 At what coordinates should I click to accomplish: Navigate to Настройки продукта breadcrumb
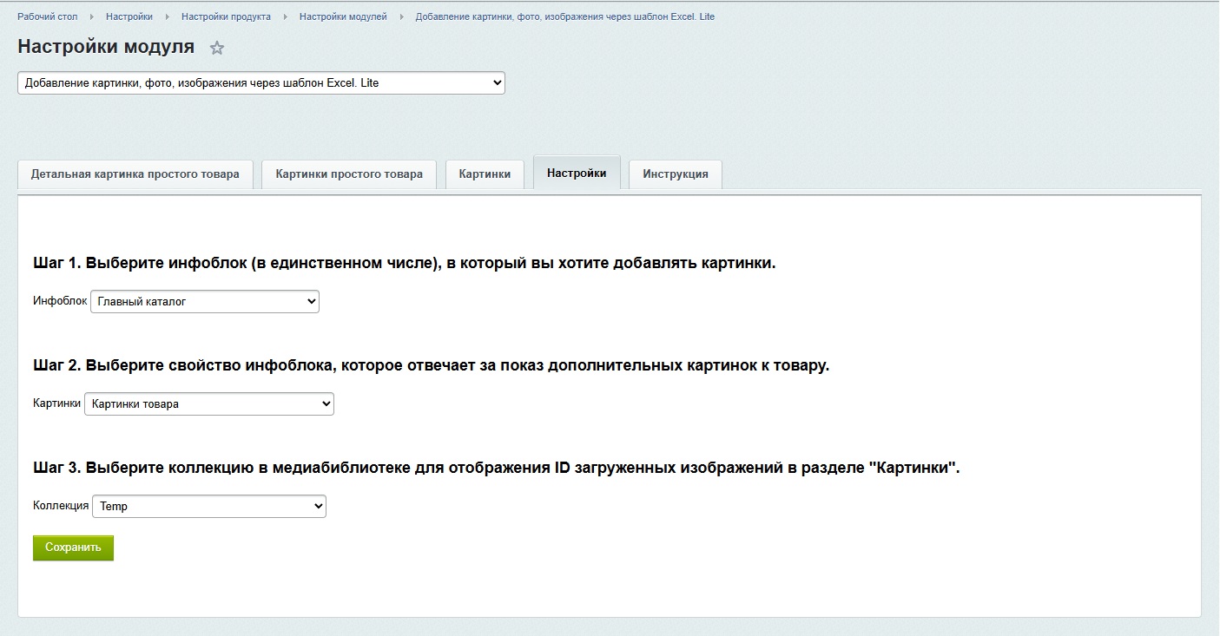(226, 16)
